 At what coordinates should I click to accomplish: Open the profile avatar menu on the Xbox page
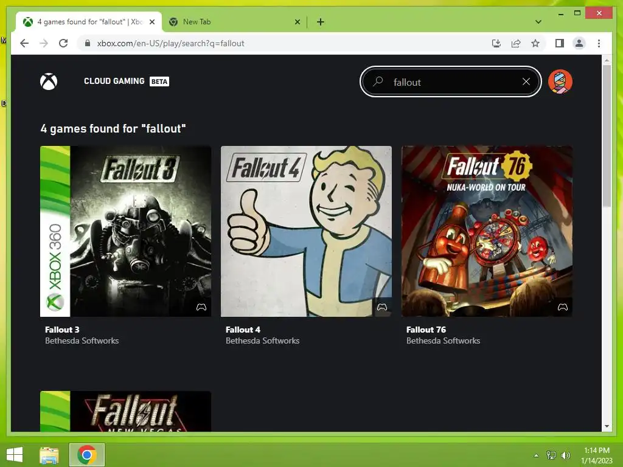pos(560,81)
